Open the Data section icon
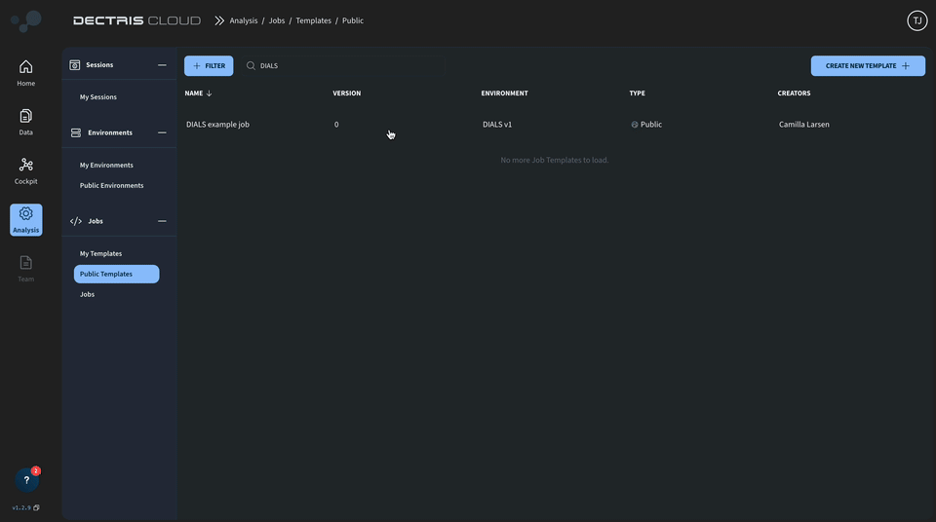Screen dimensions: 936x522 click(25, 116)
